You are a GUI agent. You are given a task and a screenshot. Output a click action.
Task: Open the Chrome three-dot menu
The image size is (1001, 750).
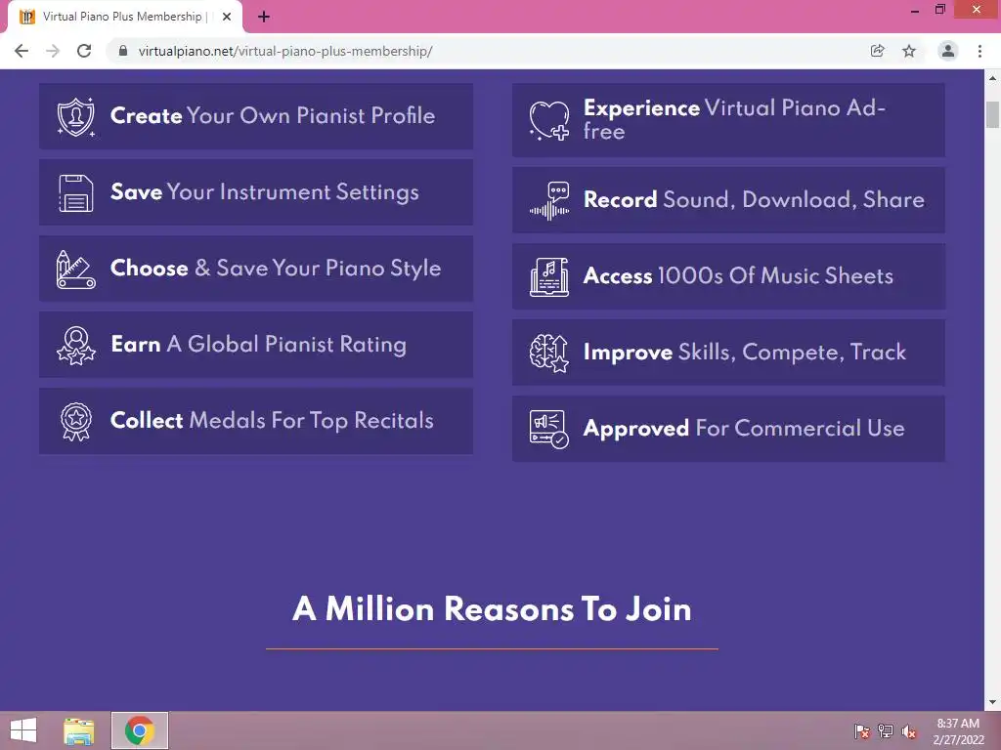click(x=979, y=51)
